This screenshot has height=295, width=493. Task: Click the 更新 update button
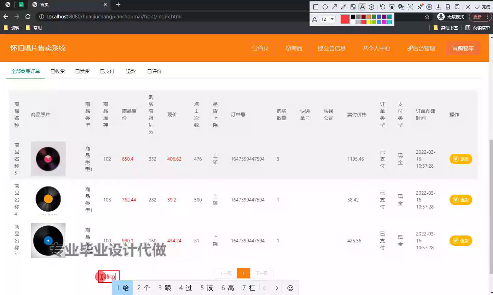477,17
